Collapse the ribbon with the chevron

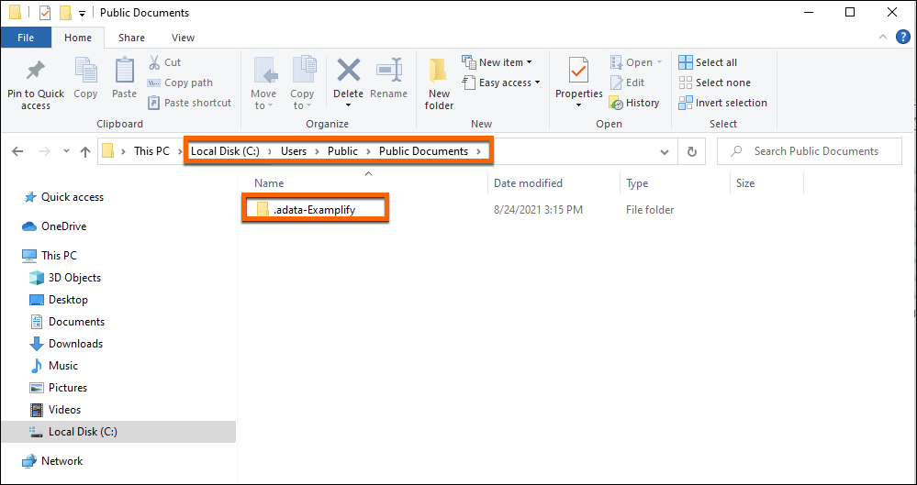point(883,38)
